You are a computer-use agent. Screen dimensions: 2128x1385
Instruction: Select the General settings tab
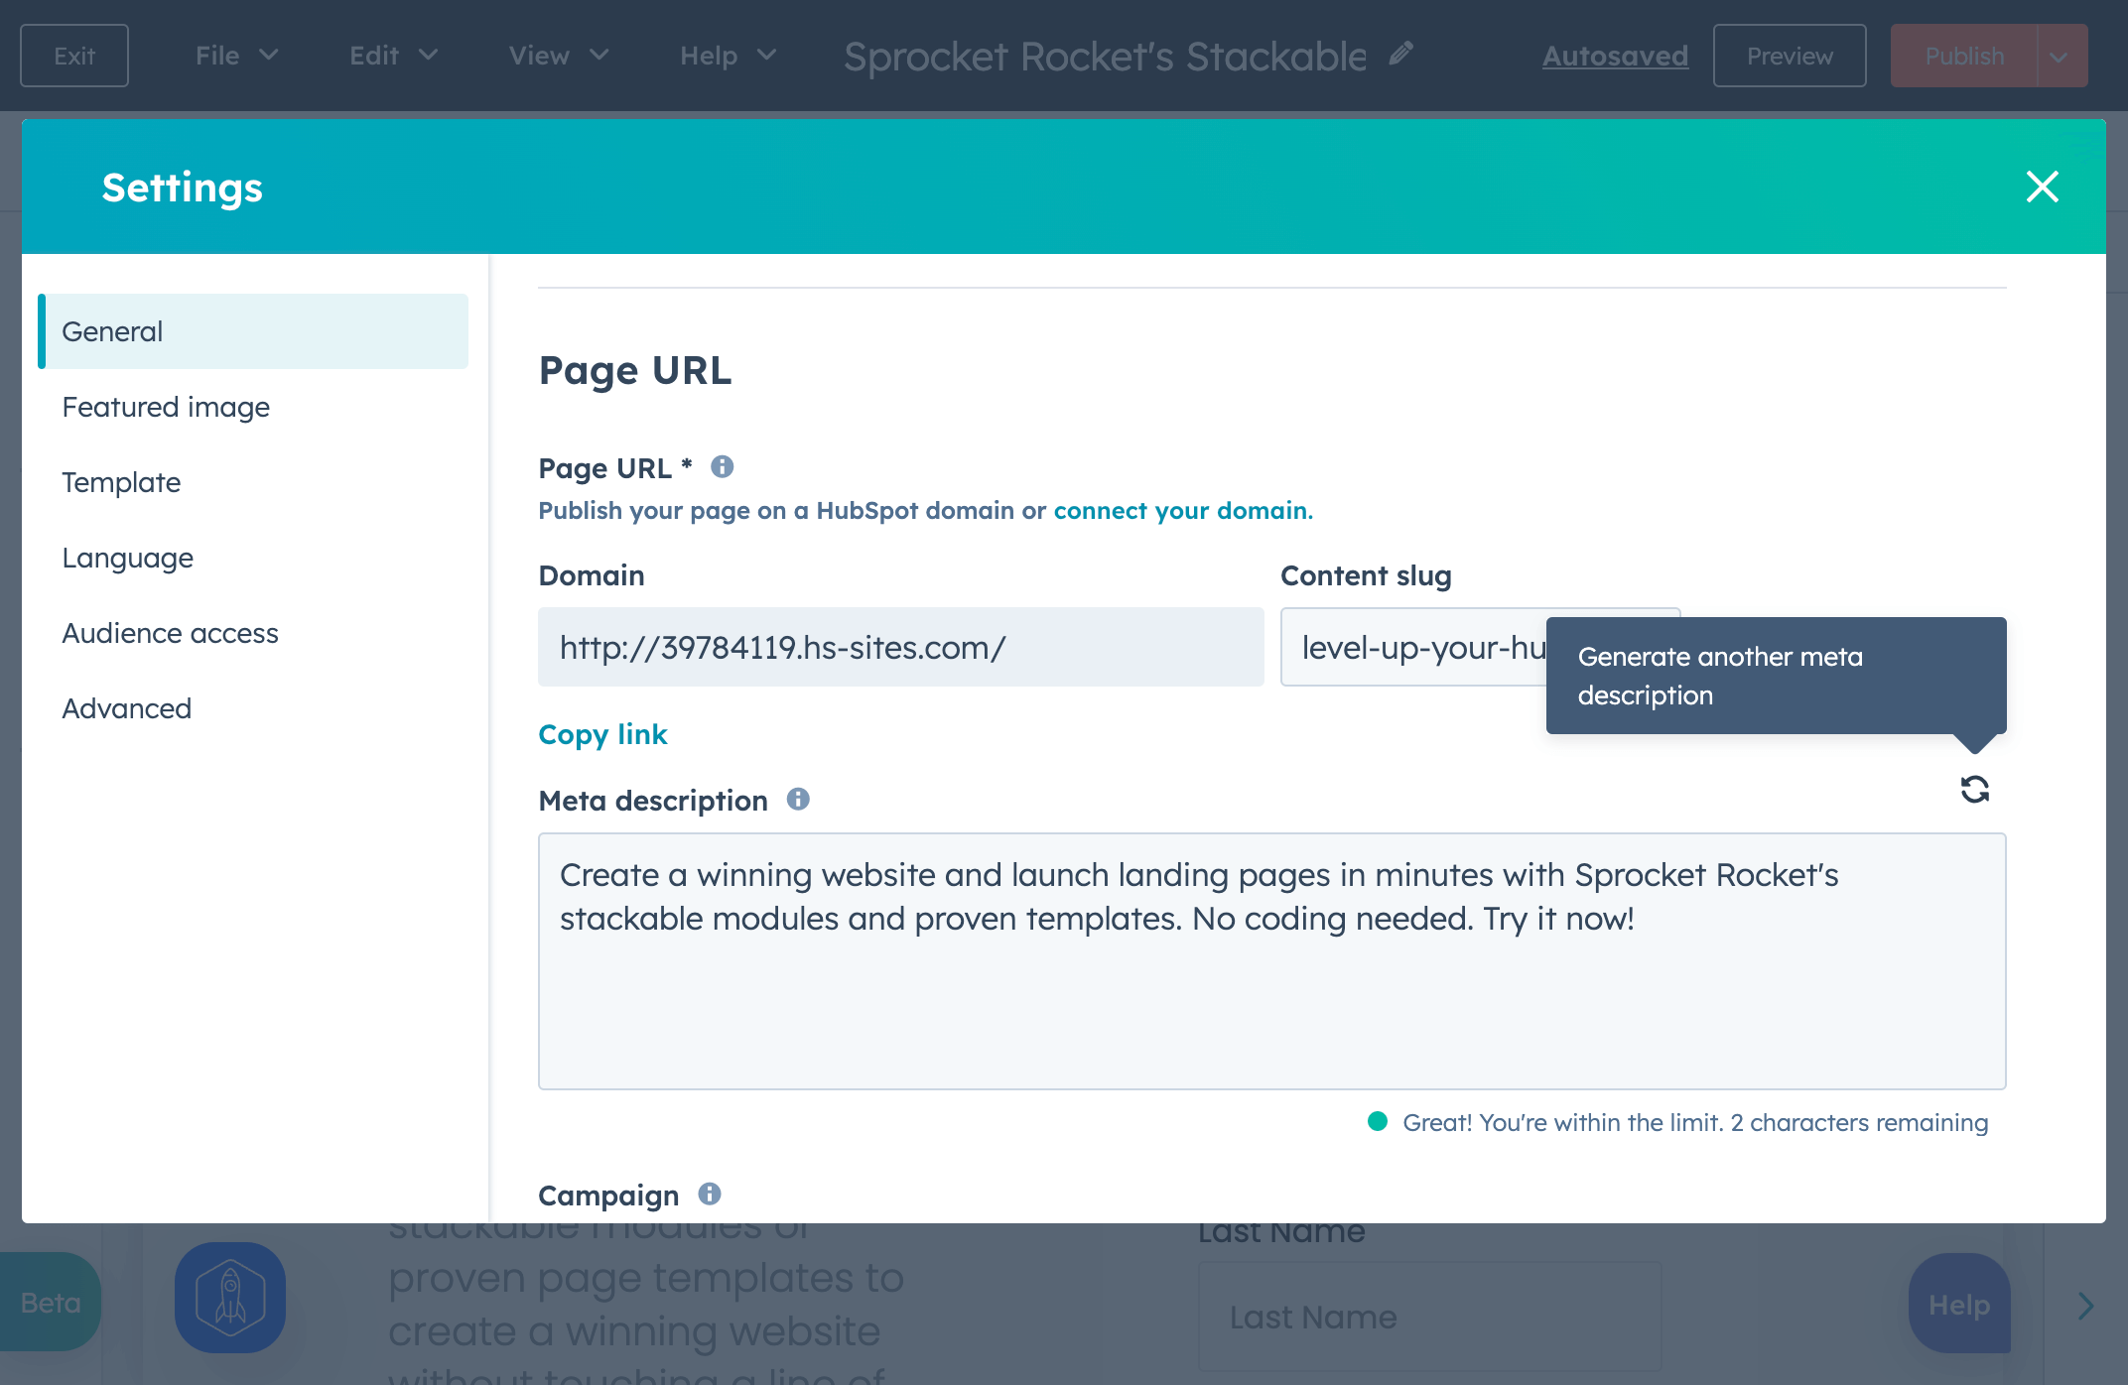[253, 331]
